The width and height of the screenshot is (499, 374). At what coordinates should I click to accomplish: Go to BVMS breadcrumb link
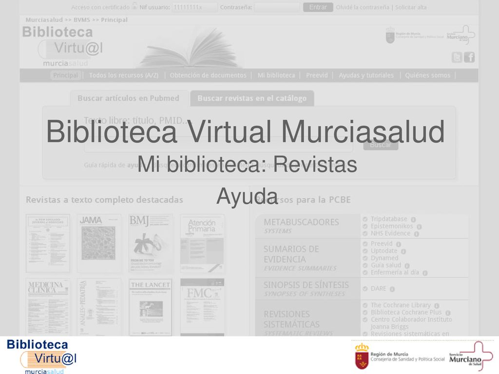click(82, 19)
